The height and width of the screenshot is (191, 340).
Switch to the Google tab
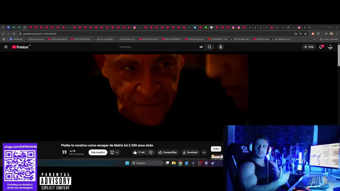coord(211,27)
